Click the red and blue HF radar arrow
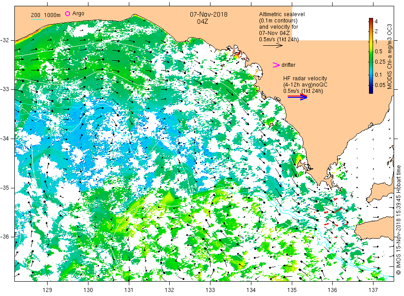Screen dimensions: 404x296 point(298,97)
